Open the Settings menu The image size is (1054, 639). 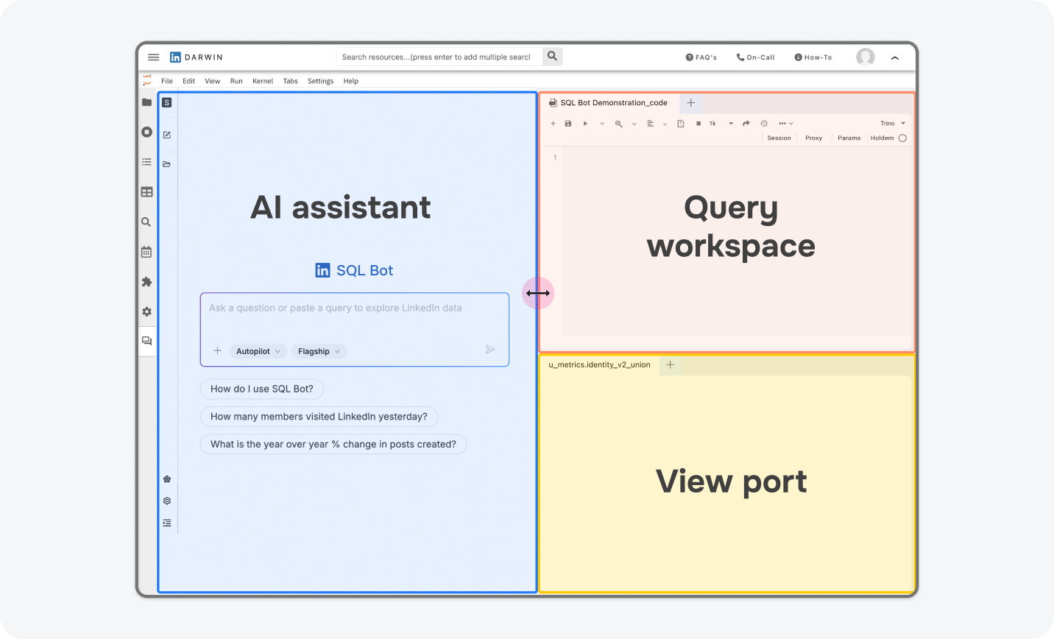[320, 81]
